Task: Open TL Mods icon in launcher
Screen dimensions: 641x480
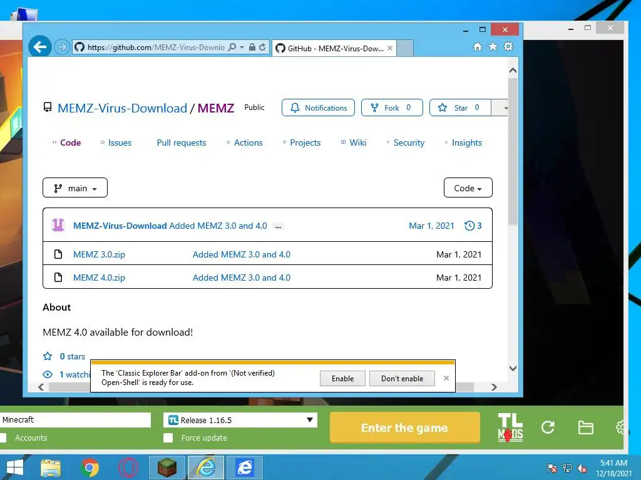Action: (510, 427)
